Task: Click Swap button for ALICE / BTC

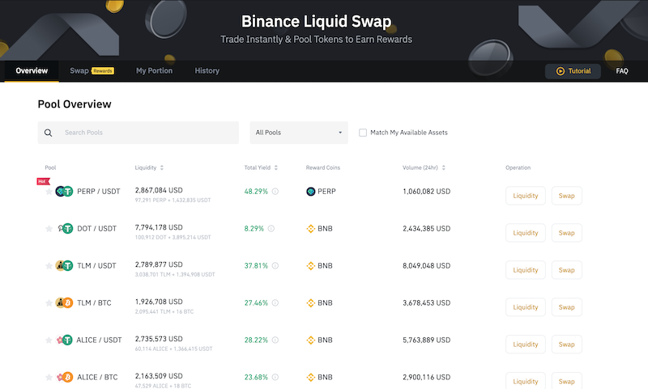Action: click(x=566, y=381)
